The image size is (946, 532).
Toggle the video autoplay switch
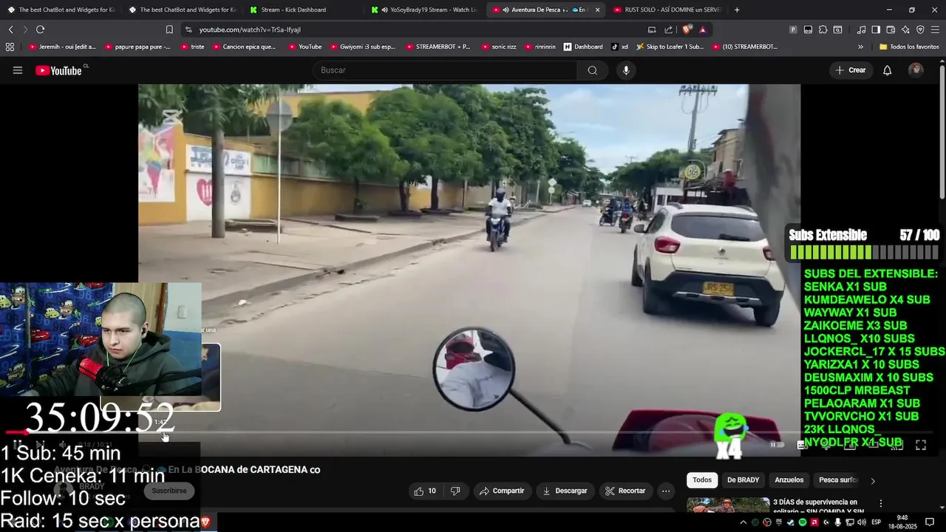(x=777, y=445)
